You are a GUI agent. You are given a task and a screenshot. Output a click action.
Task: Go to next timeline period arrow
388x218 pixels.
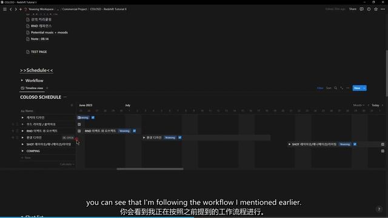click(x=383, y=105)
